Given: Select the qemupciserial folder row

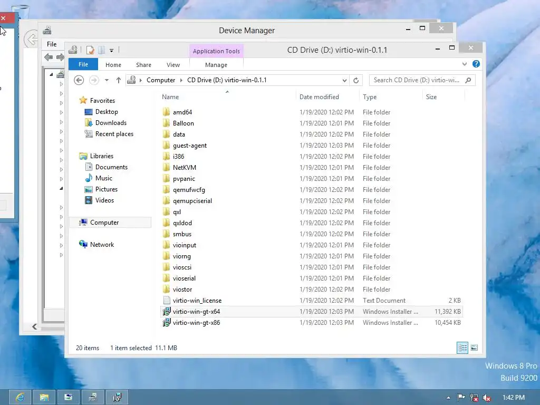Looking at the screenshot, I should coord(311,201).
